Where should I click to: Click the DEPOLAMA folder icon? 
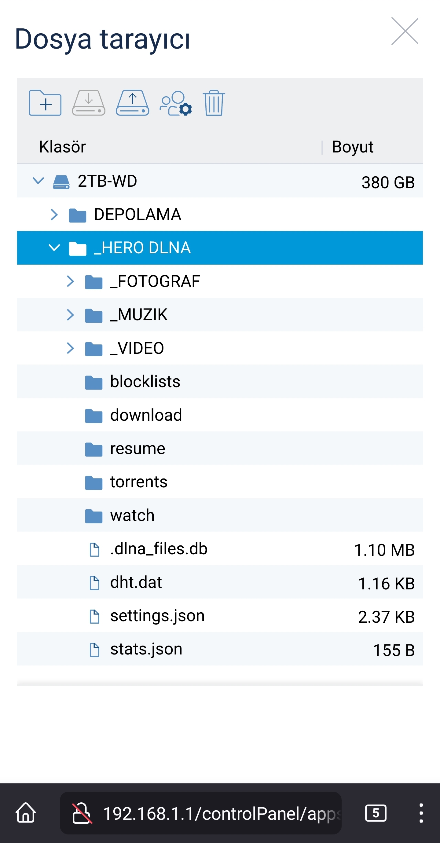coord(78,215)
